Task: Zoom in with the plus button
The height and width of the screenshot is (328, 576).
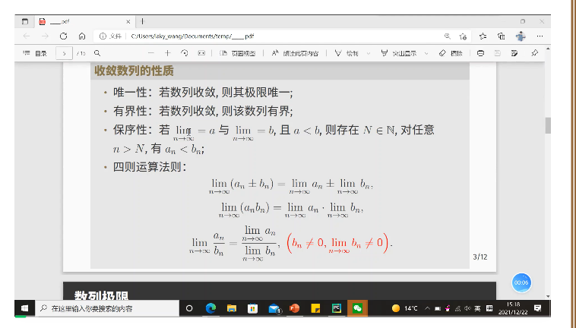Action: (x=167, y=53)
